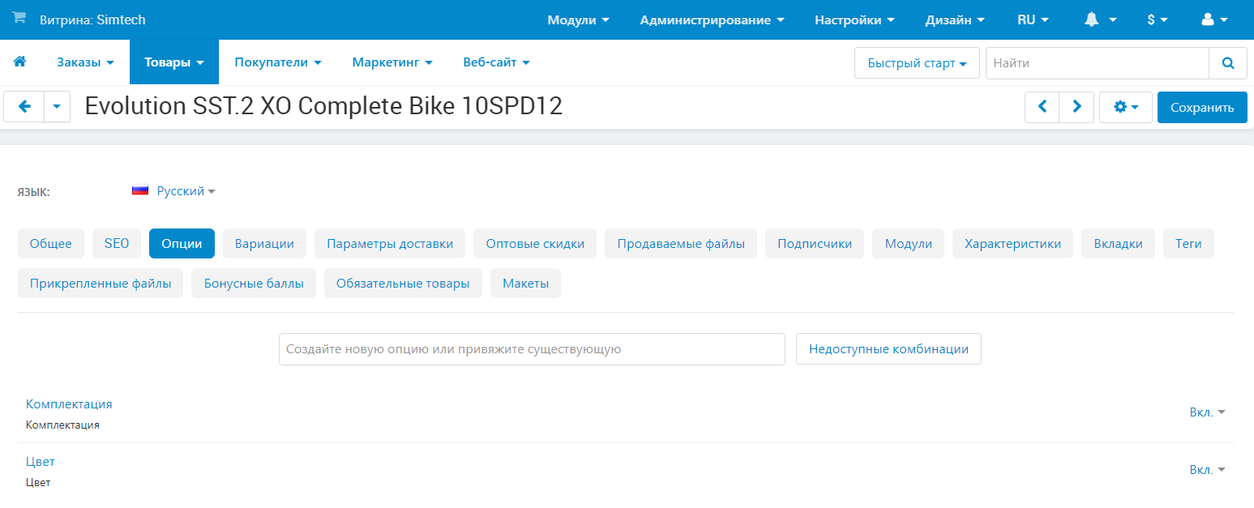The image size is (1254, 508).
Task: Go to the home dashboard icon
Action: coord(20,62)
